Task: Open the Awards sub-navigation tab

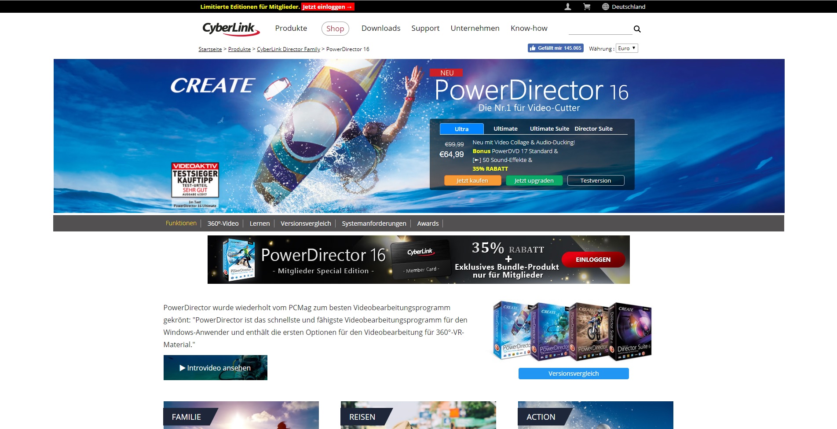Action: (x=428, y=224)
